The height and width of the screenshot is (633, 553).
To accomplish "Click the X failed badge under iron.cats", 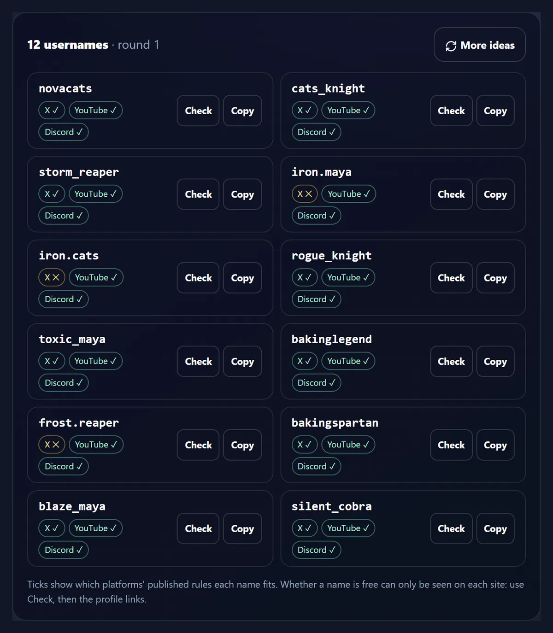I will (52, 277).
